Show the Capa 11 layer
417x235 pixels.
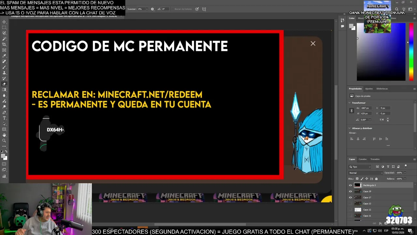(351, 216)
